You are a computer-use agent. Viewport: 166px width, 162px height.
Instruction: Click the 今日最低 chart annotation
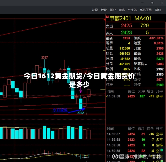pos(60,110)
